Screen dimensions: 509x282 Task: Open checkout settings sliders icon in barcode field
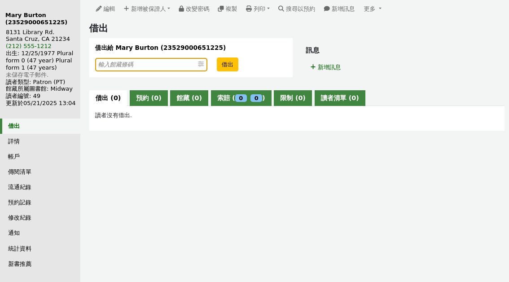(201, 64)
